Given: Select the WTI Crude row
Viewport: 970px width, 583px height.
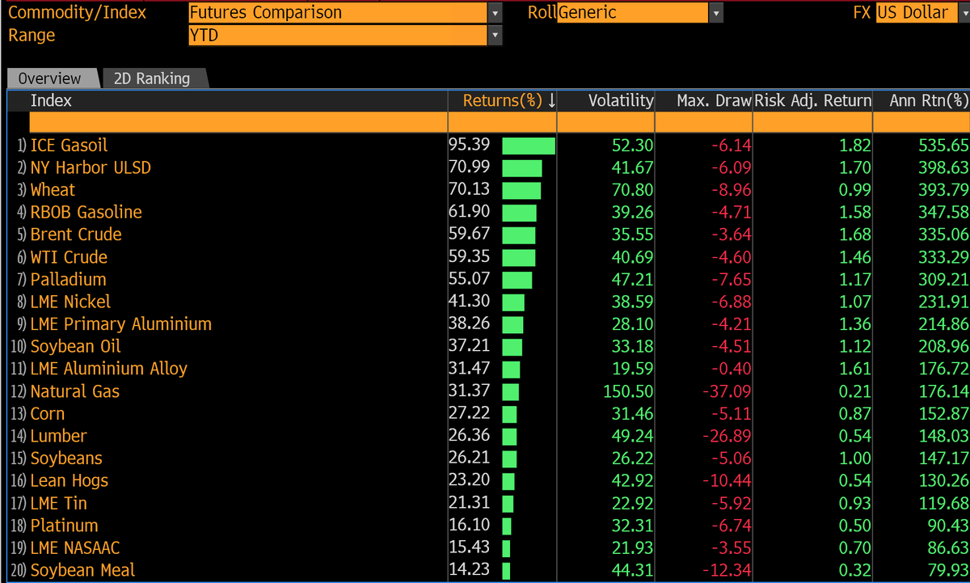Looking at the screenshot, I should [x=488, y=257].
